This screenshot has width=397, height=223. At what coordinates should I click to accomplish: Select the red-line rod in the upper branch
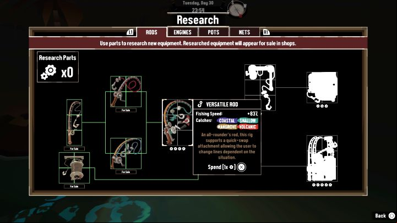[x=126, y=92]
